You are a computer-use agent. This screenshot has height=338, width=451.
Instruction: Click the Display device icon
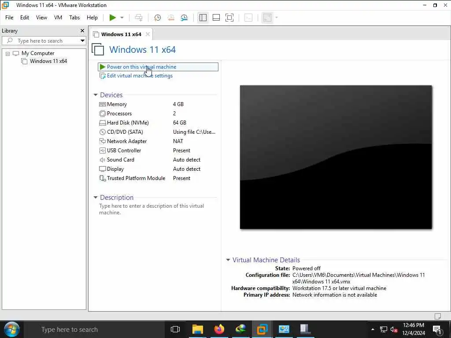102,169
